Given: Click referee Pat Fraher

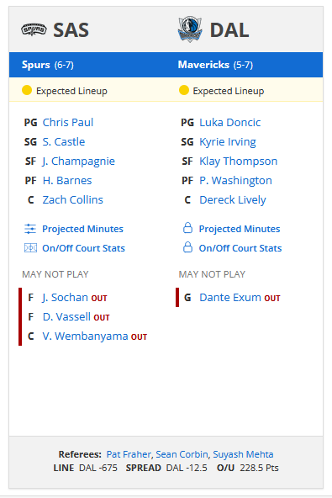Looking at the screenshot, I should tap(129, 454).
